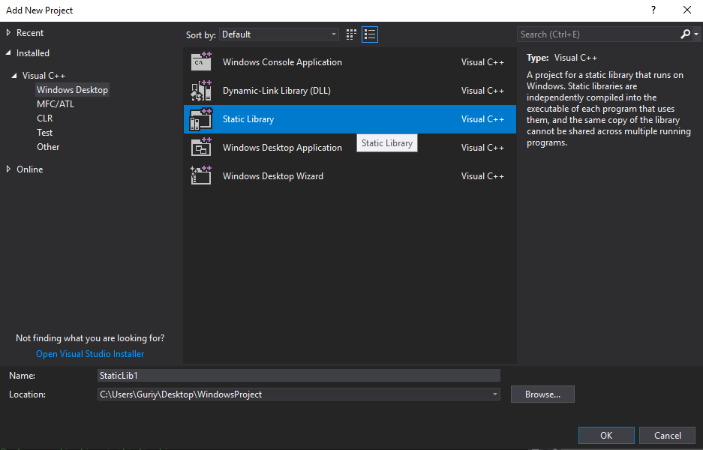This screenshot has height=450, width=703.
Task: Select Windows Desktop category
Action: [x=72, y=90]
